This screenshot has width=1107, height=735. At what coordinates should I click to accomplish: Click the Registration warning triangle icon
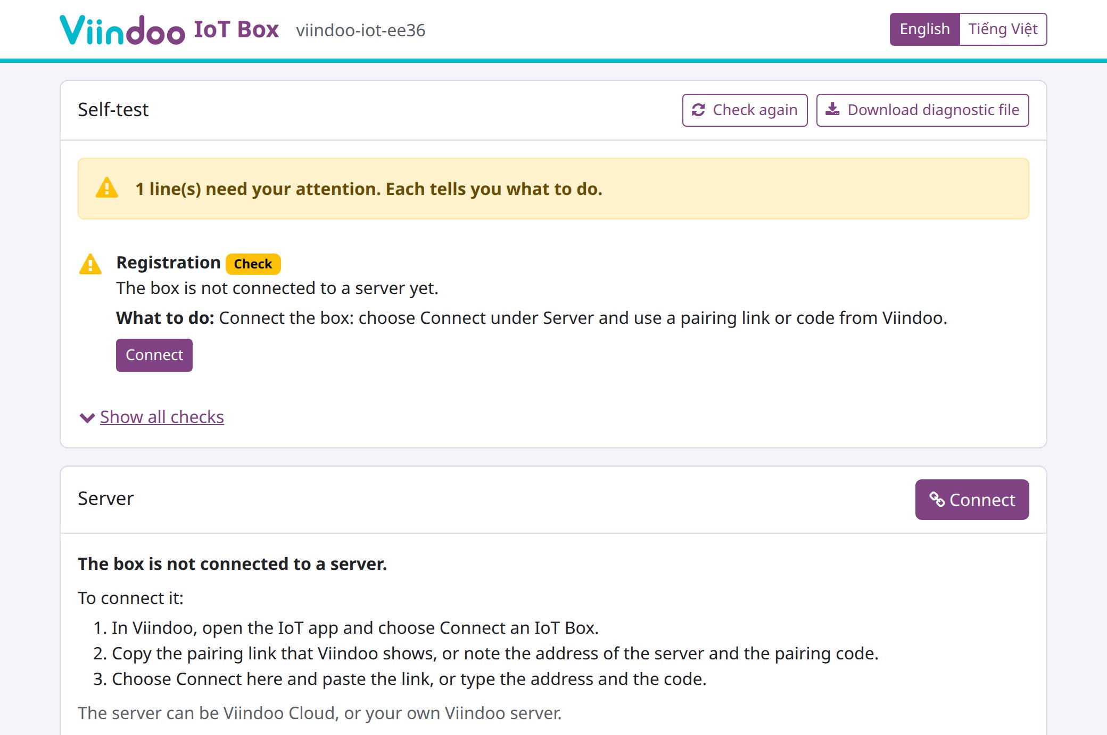tap(90, 264)
